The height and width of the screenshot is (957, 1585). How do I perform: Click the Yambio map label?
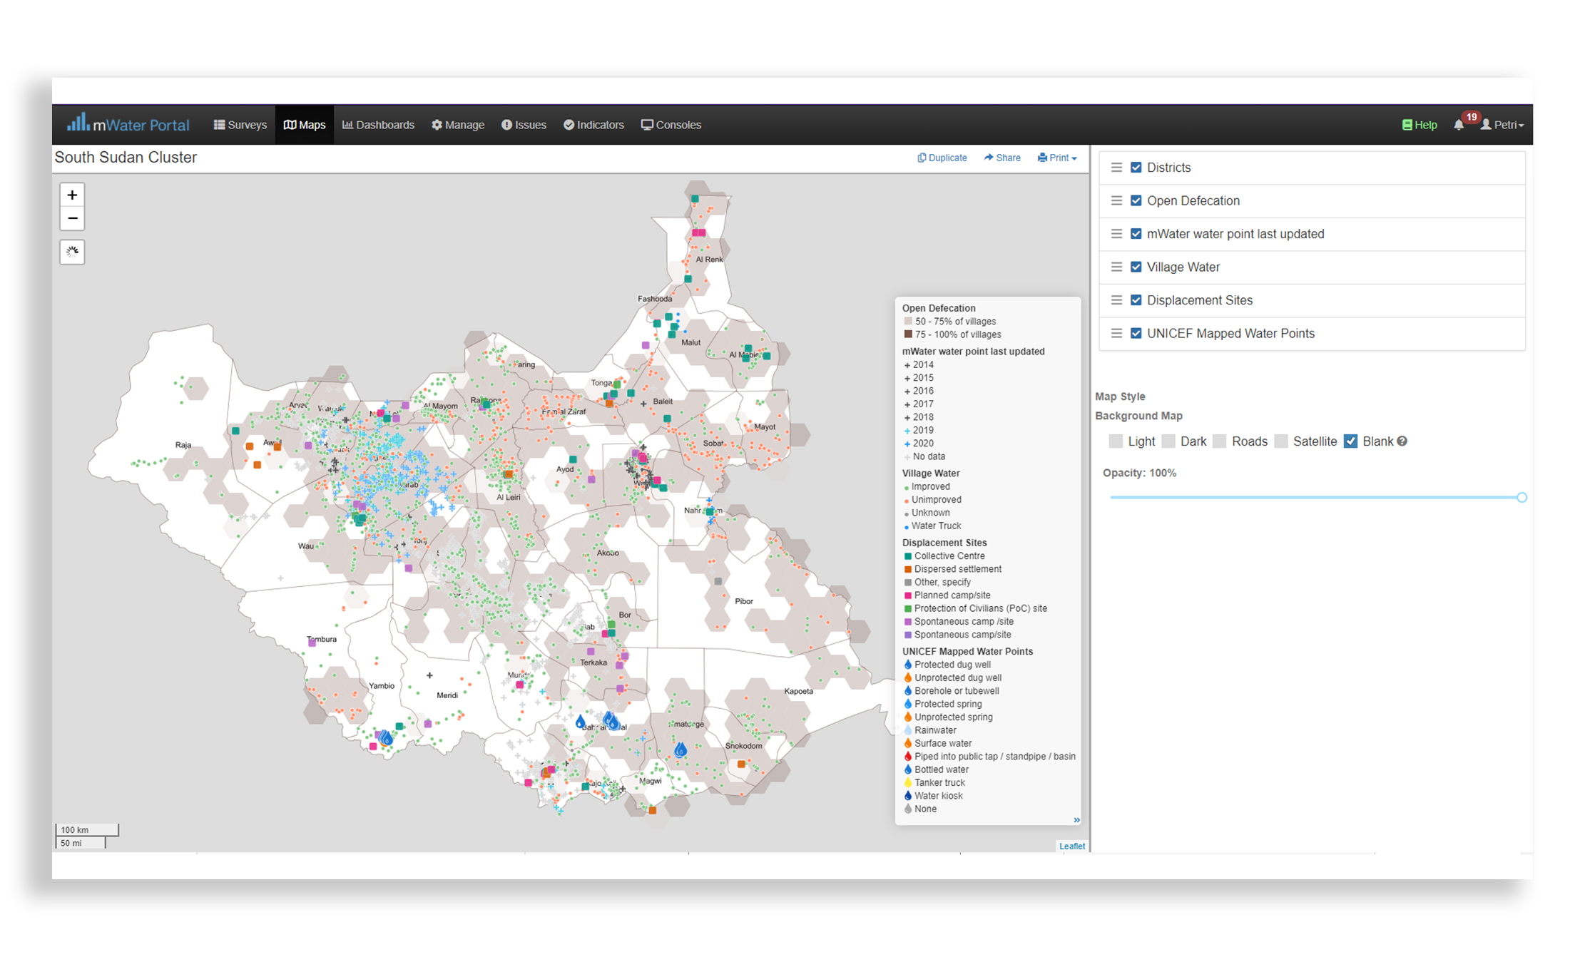click(381, 686)
